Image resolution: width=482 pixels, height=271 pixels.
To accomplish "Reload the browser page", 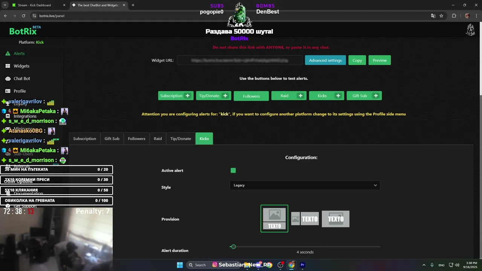I will tap(23, 16).
